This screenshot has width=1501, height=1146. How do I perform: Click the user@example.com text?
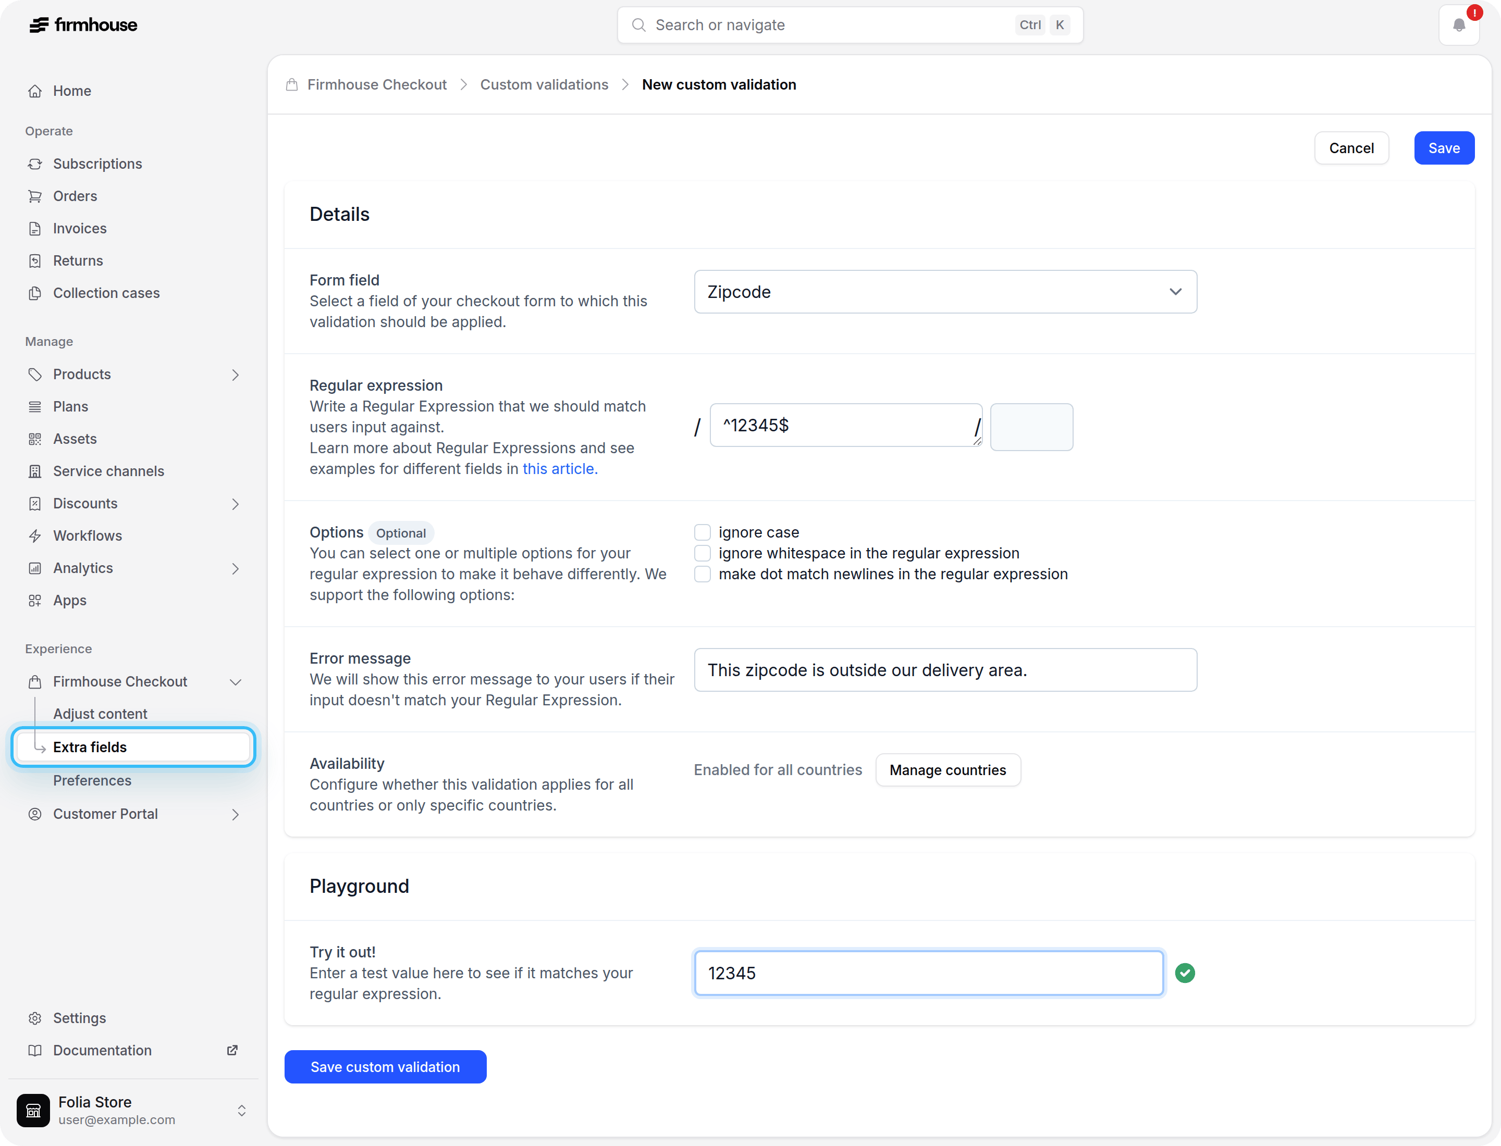click(117, 1120)
